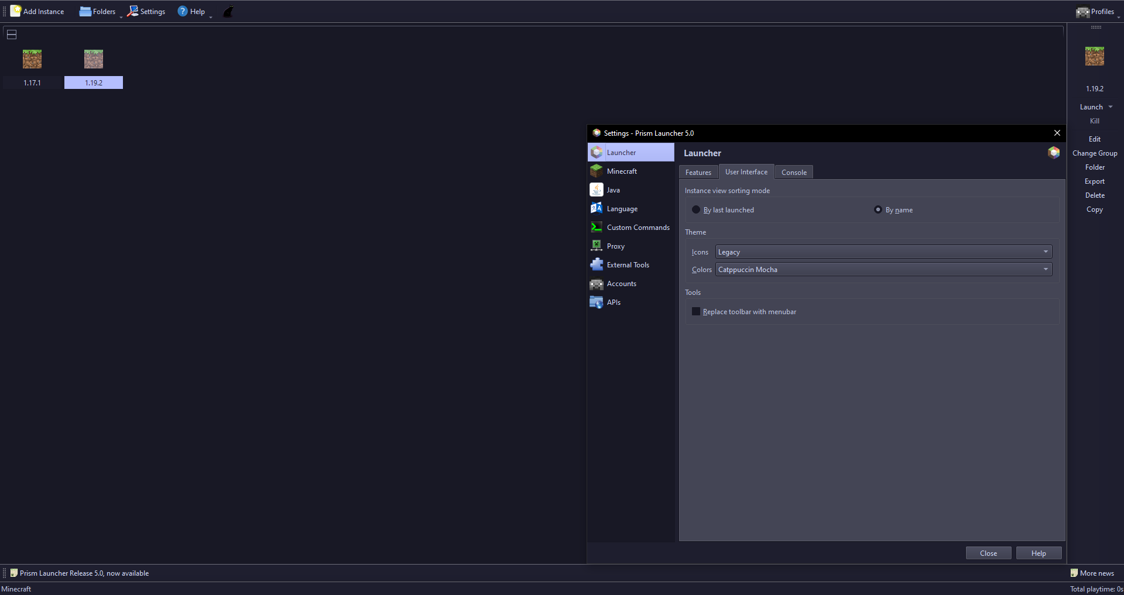Click Launch in instance side panel
Image resolution: width=1124 pixels, height=595 pixels.
pos(1091,106)
